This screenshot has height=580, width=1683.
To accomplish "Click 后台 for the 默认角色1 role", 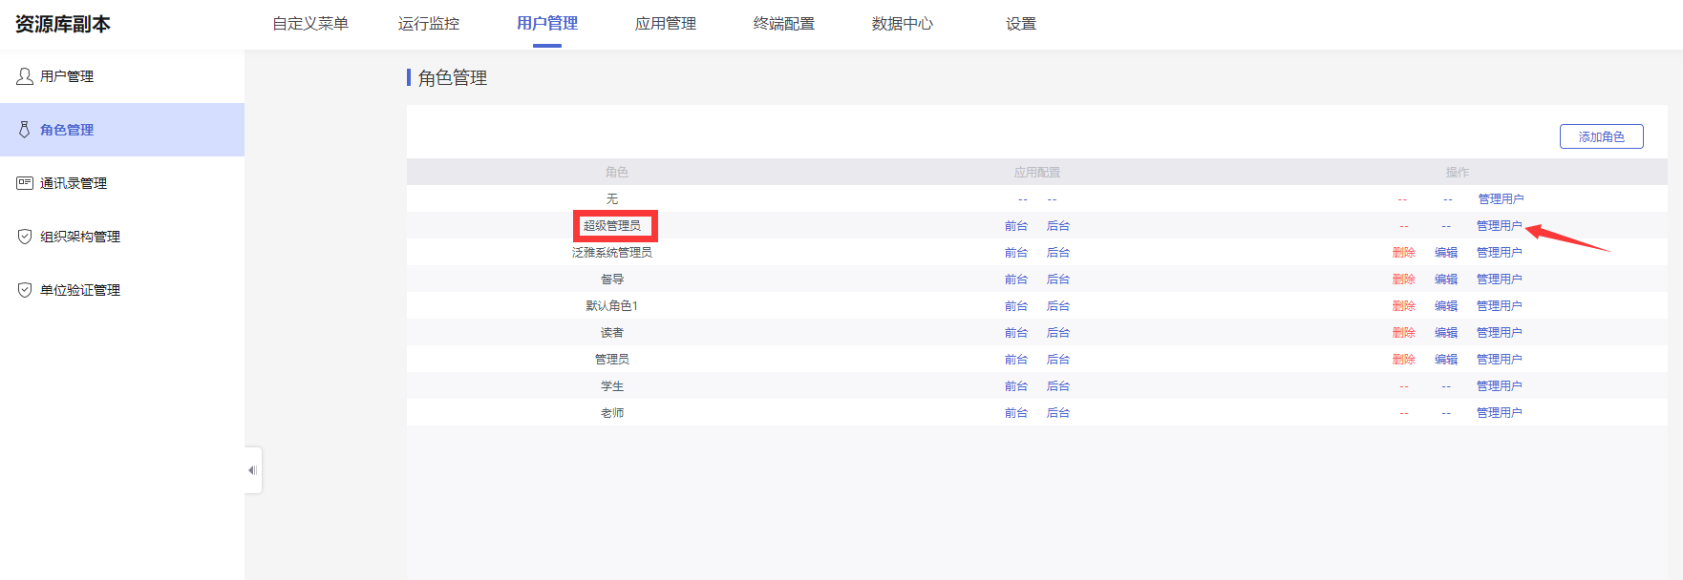I will click(1058, 306).
